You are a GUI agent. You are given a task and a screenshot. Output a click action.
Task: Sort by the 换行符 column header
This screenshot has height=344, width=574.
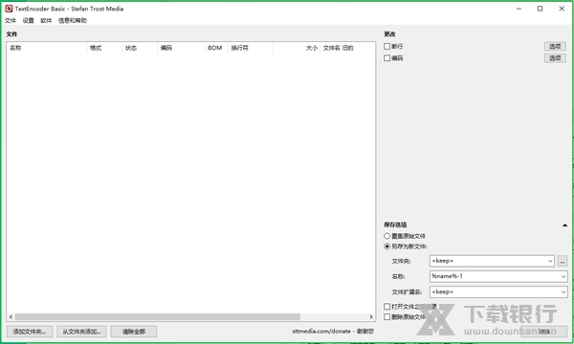(251, 48)
